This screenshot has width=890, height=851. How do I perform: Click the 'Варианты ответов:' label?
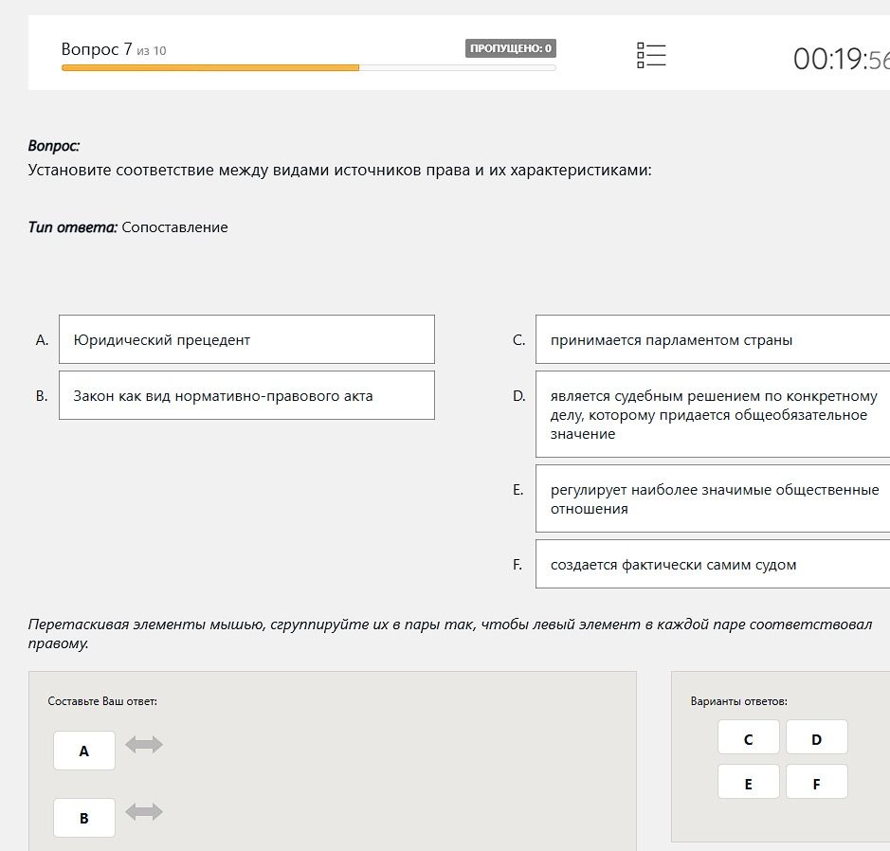739,701
